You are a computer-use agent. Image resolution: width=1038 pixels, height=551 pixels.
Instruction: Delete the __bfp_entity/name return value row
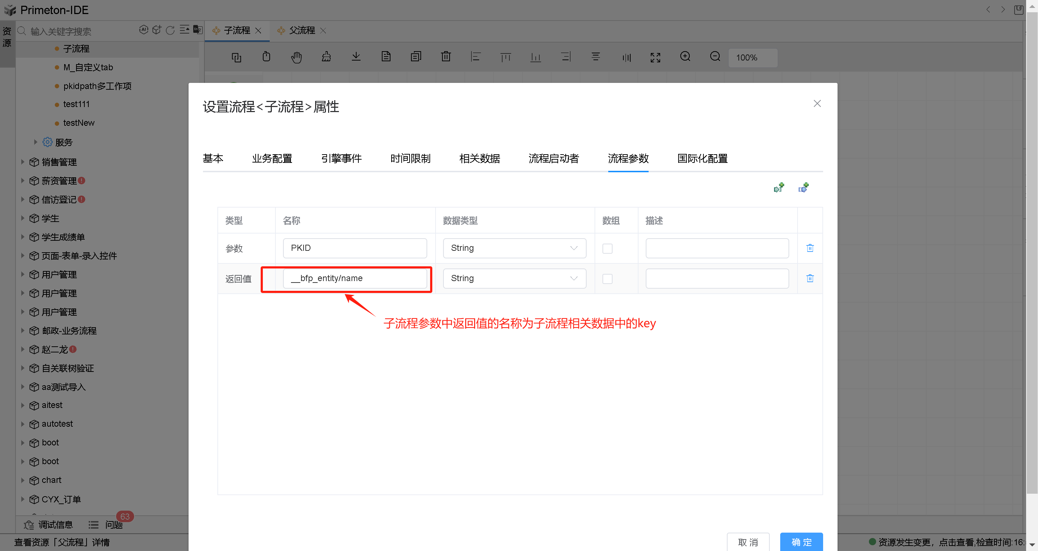(x=810, y=278)
